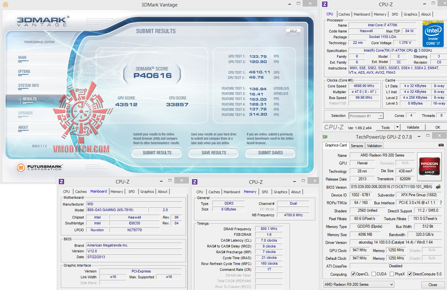Click the GPU-Z BIOS Version field
Viewport: 447px width, 290px height.
[392, 187]
